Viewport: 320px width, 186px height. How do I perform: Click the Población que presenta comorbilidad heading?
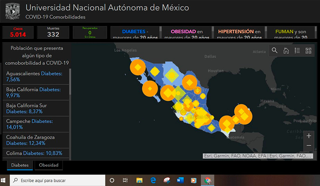coord(37,56)
